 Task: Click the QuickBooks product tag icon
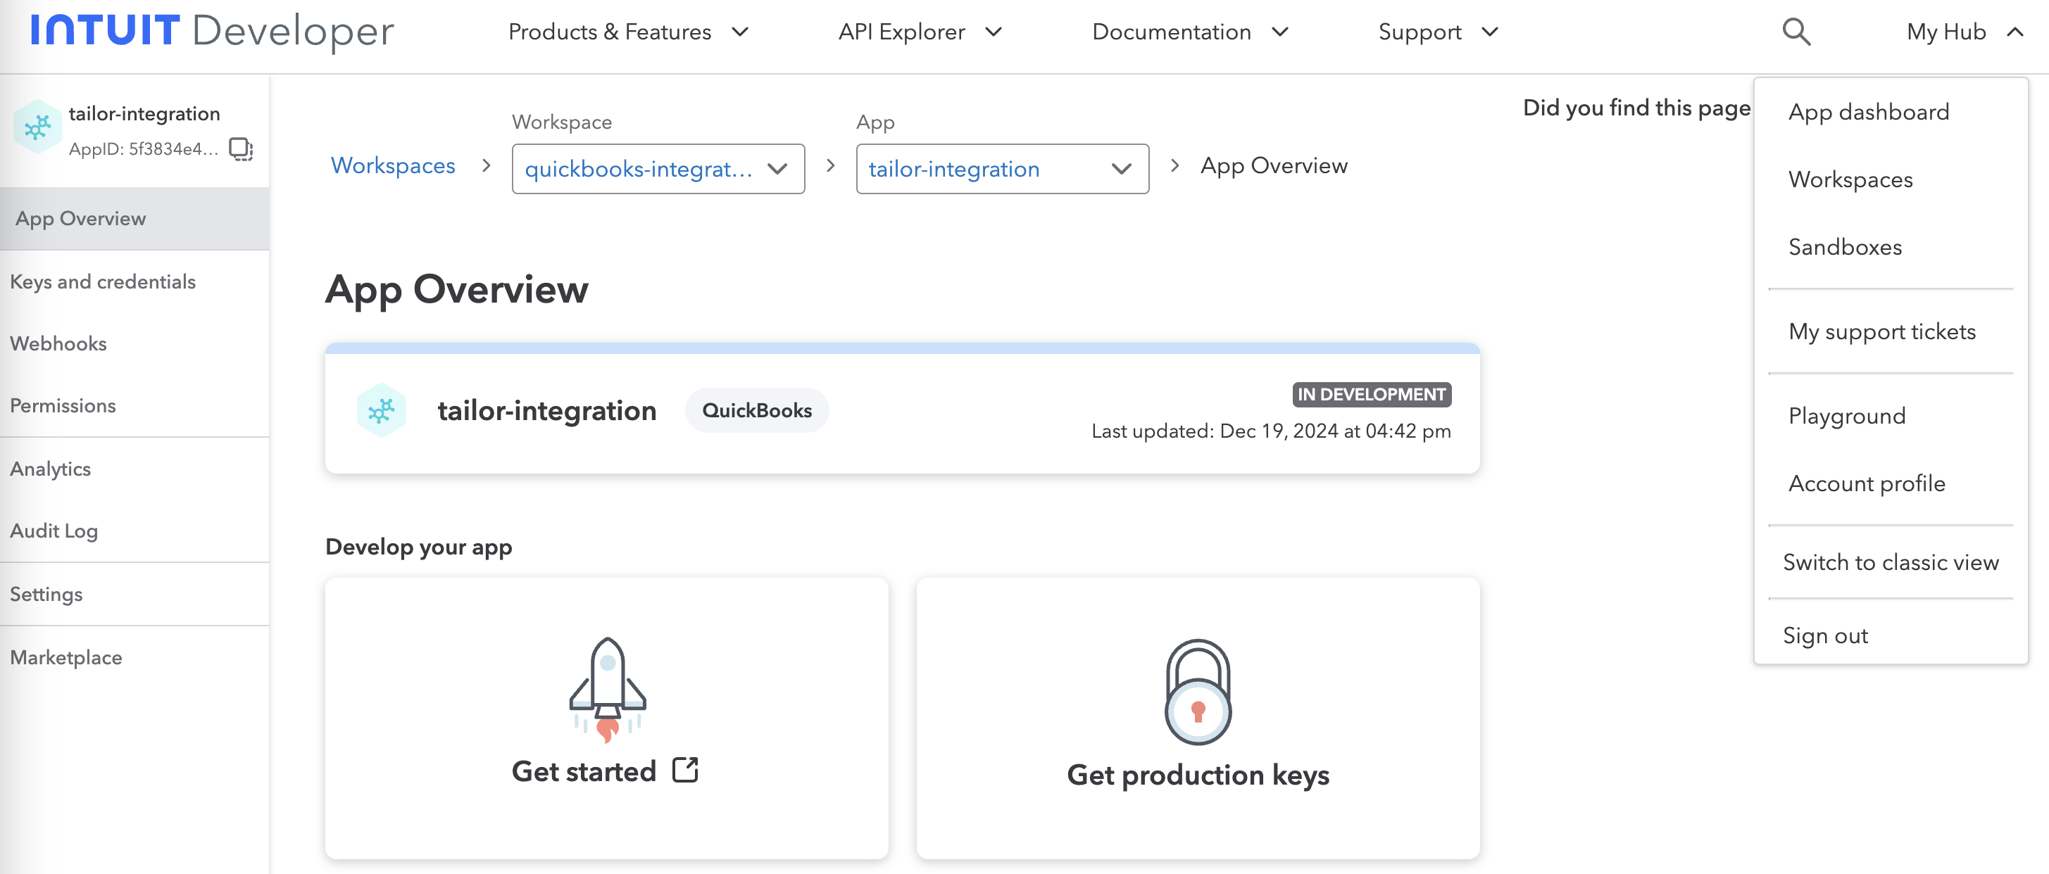click(757, 410)
